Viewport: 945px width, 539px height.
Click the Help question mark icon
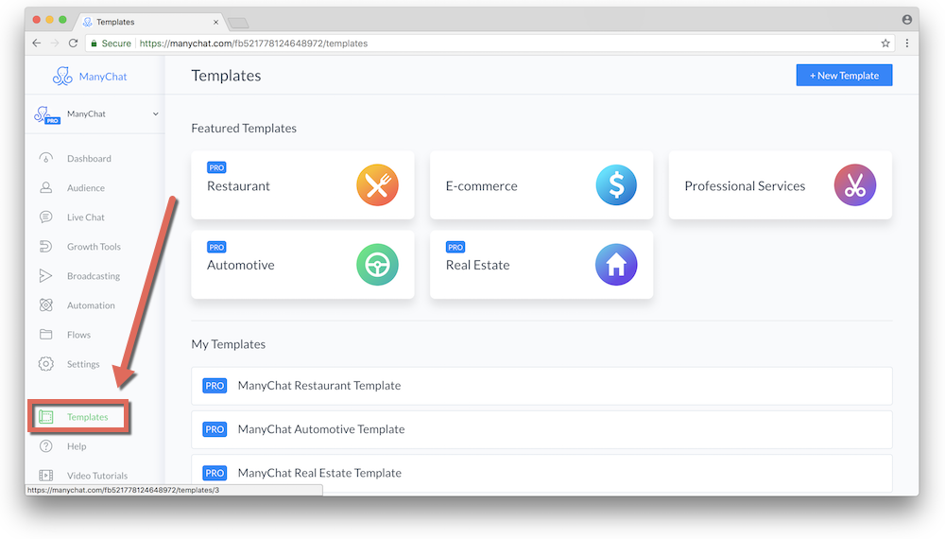tap(45, 446)
